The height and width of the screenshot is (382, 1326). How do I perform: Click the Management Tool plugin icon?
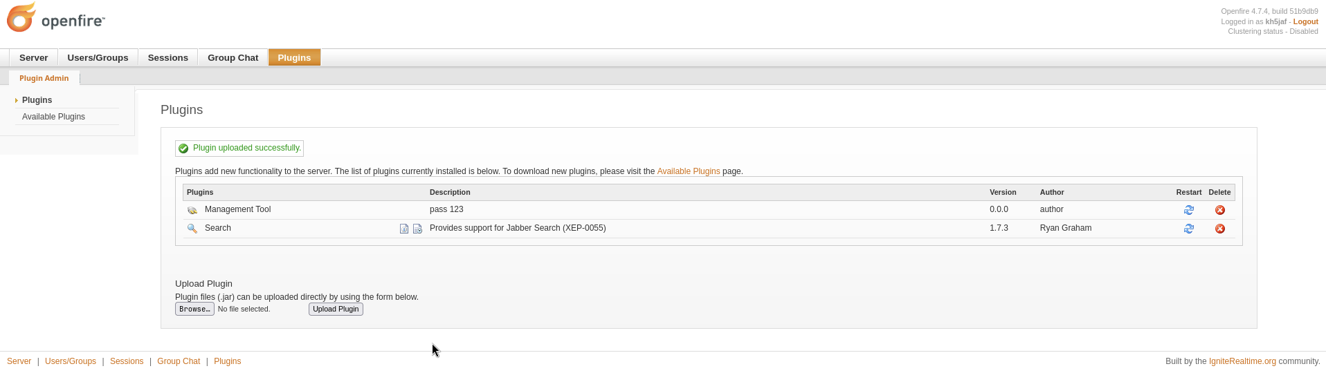tap(192, 210)
